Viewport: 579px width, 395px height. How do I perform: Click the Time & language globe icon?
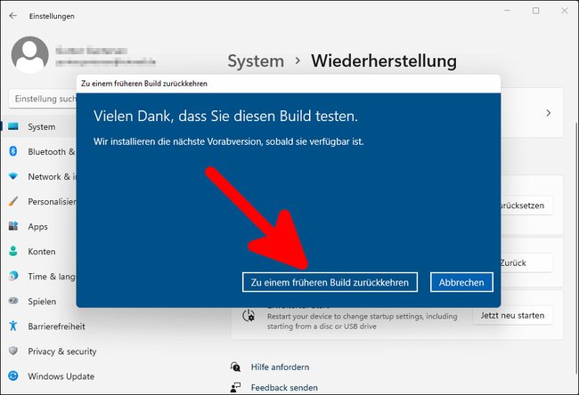(13, 276)
